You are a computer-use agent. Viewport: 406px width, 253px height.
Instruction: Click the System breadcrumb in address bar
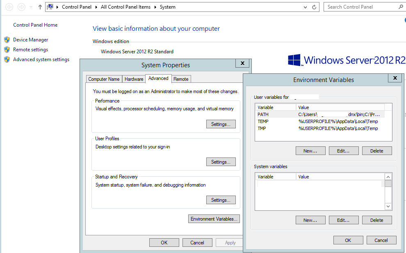click(x=168, y=7)
